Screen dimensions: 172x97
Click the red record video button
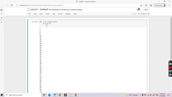pos(170,68)
